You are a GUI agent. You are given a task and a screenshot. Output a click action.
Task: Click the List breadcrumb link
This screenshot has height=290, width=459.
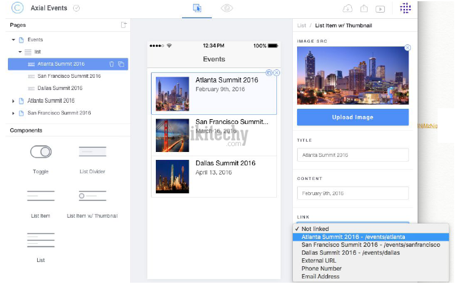pyautogui.click(x=301, y=26)
